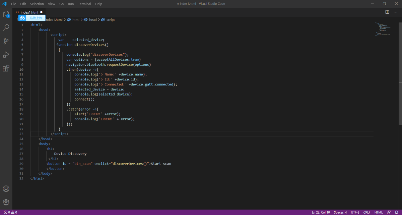This screenshot has width=402, height=215.
Task: Expand the index1.html breadcrumb item
Action: pyautogui.click(x=54, y=20)
